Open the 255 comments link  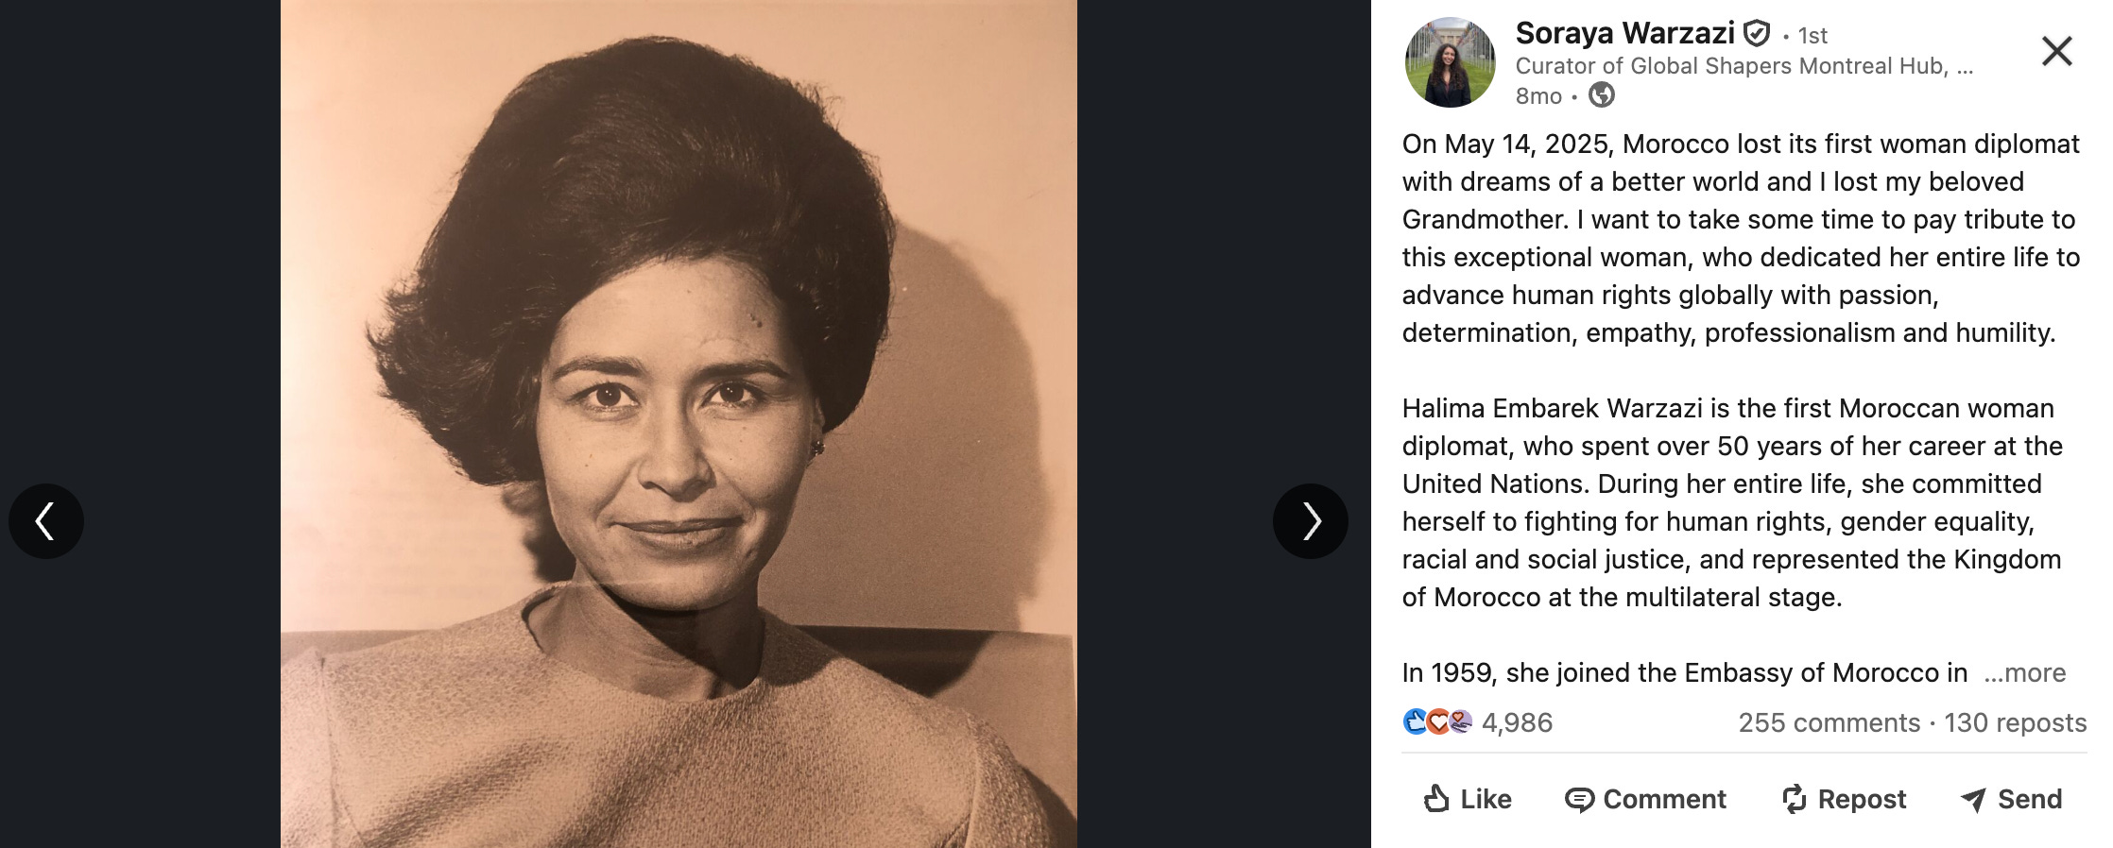1830,723
